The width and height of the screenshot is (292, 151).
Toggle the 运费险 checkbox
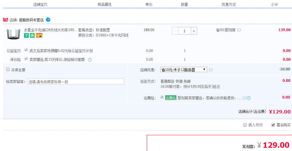click(162, 97)
